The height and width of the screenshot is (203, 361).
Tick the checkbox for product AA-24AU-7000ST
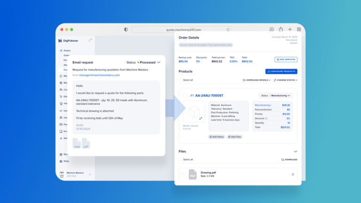(x=185, y=95)
